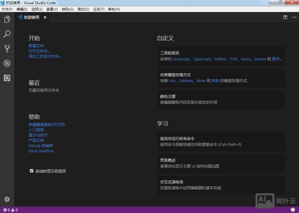This screenshot has width=299, height=213.
Task: Click the errors and warnings count in status bar
Action: 11,210
